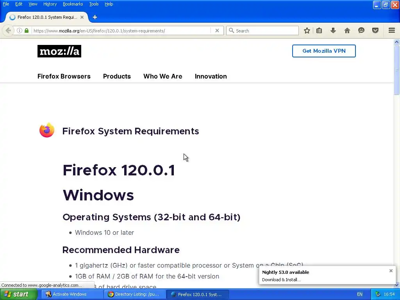The image size is (400, 300).
Task: Select the Firefox 120.0.1 System Requirements tab
Action: 47,17
